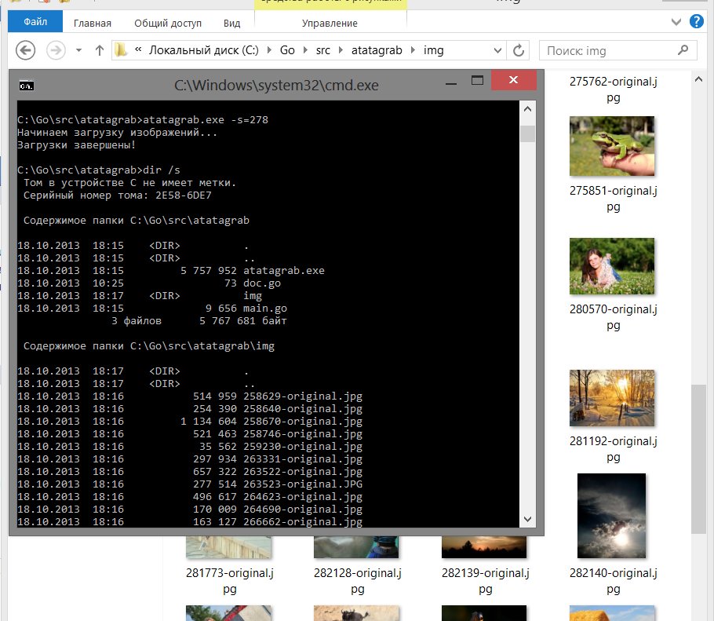Select file name 282140-original.jpg

click(x=614, y=581)
